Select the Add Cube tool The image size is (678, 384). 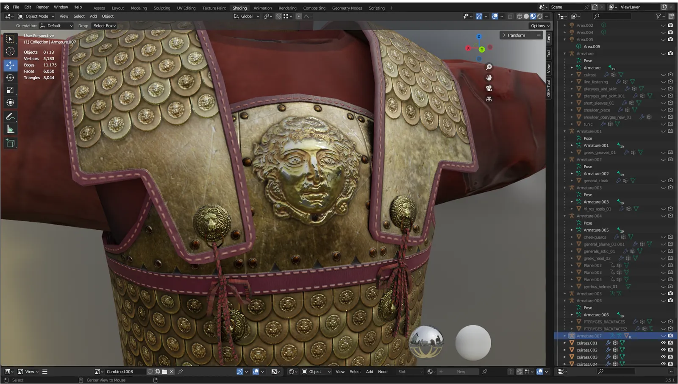[11, 143]
